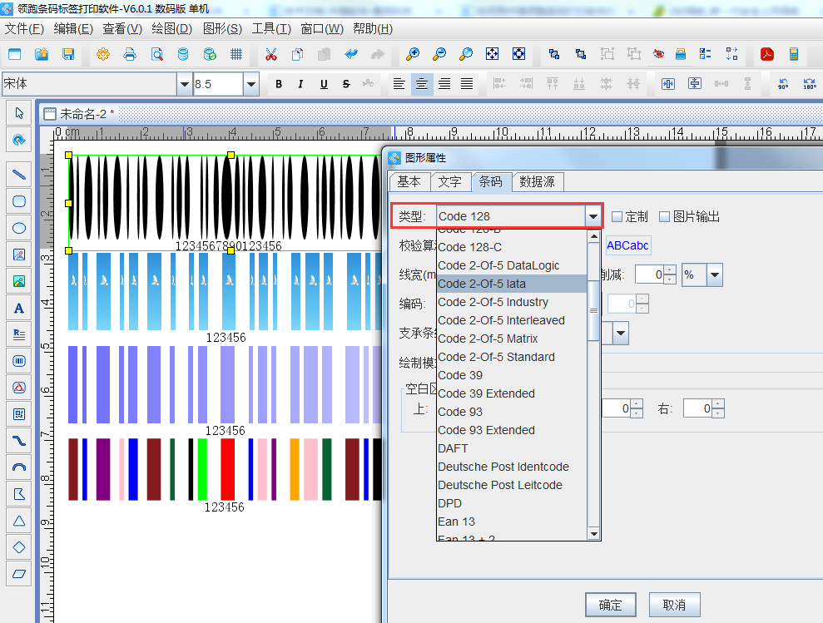823x623 pixels.
Task: Set left text alignment
Action: (399, 84)
